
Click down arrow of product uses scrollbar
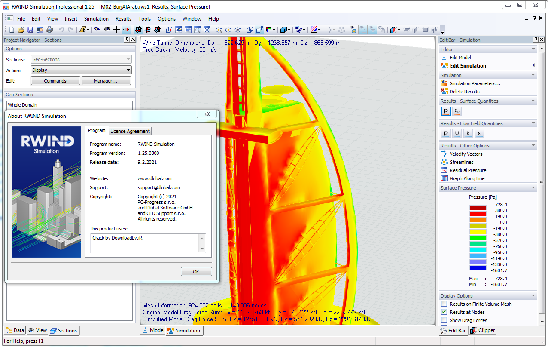(x=202, y=249)
